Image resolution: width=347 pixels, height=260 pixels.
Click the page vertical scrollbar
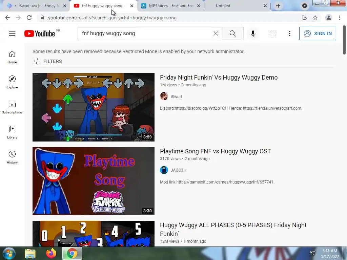[x=344, y=40]
